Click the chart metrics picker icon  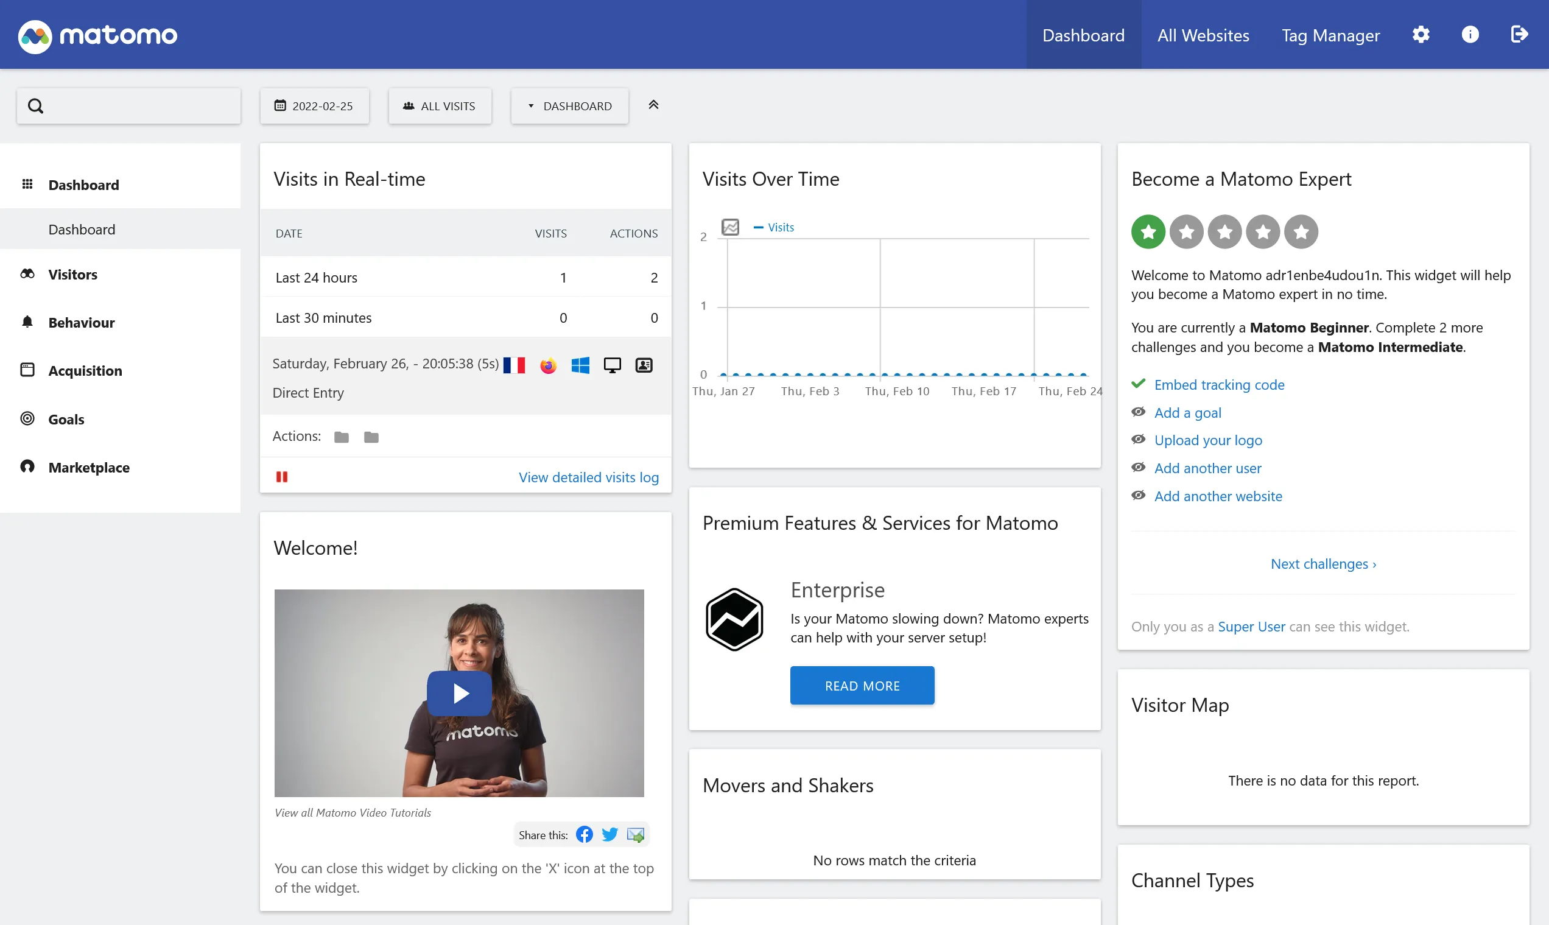click(730, 227)
